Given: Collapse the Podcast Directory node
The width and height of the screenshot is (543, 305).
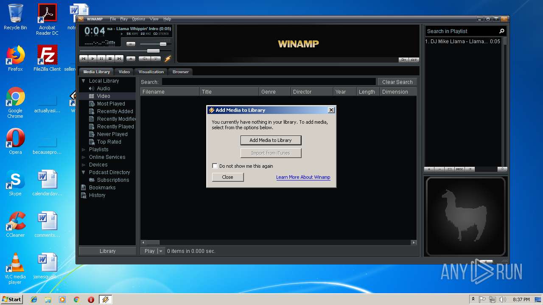Looking at the screenshot, I should pyautogui.click(x=84, y=172).
